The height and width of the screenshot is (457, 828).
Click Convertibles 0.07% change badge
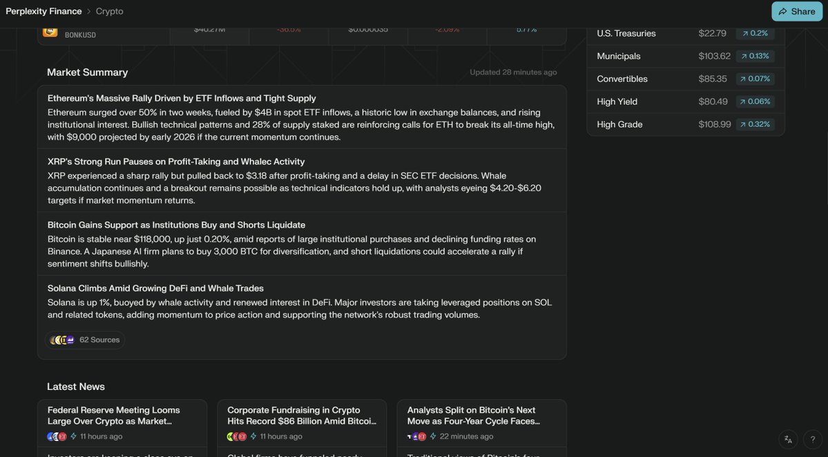coord(755,79)
